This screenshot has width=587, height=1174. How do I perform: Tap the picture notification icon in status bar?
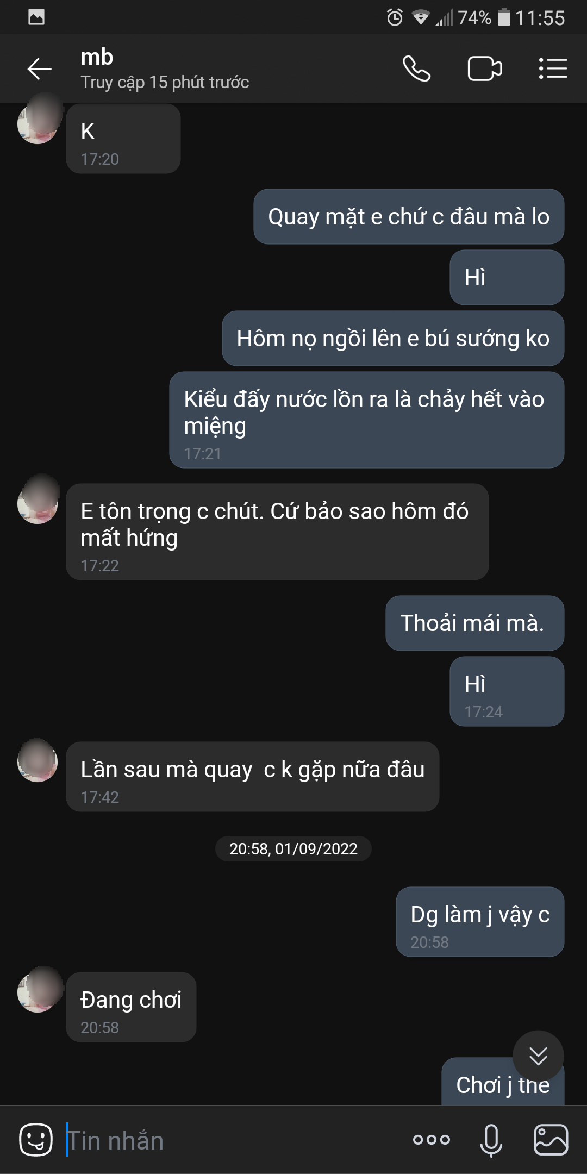(x=36, y=17)
